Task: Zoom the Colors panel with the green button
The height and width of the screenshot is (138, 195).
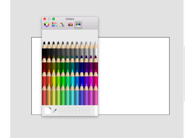Action: (53, 19)
